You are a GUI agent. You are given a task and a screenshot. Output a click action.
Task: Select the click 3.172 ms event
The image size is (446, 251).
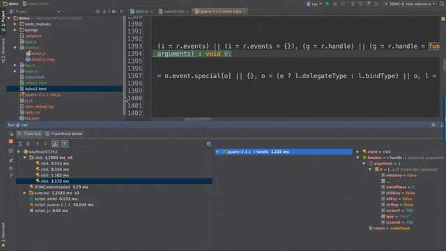(114, 181)
